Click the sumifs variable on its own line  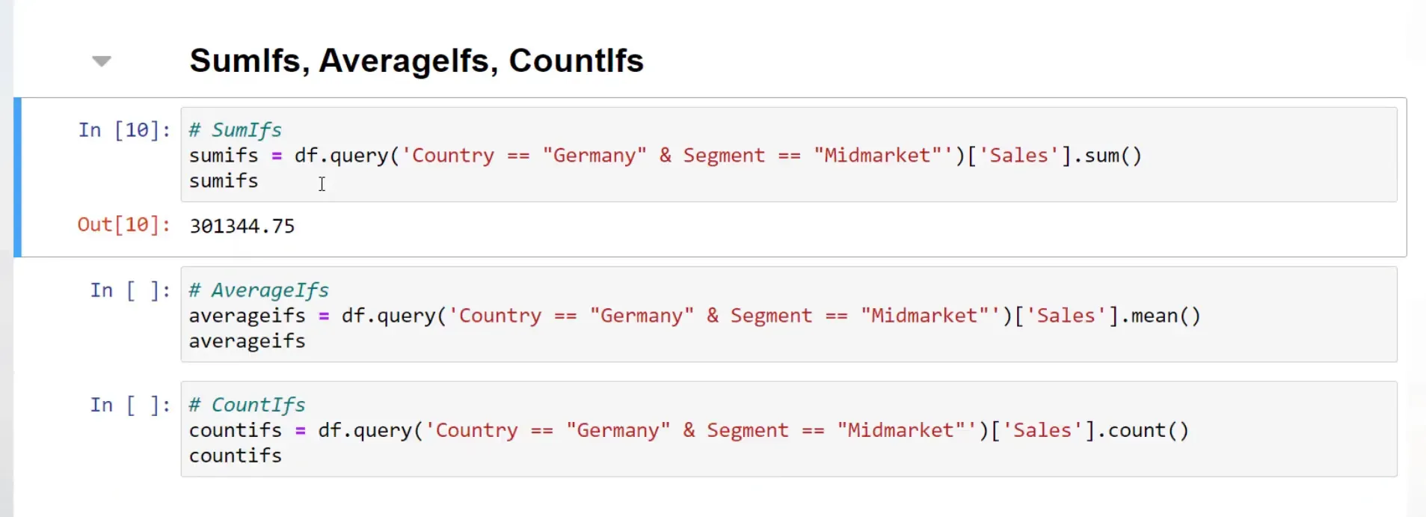point(223,180)
